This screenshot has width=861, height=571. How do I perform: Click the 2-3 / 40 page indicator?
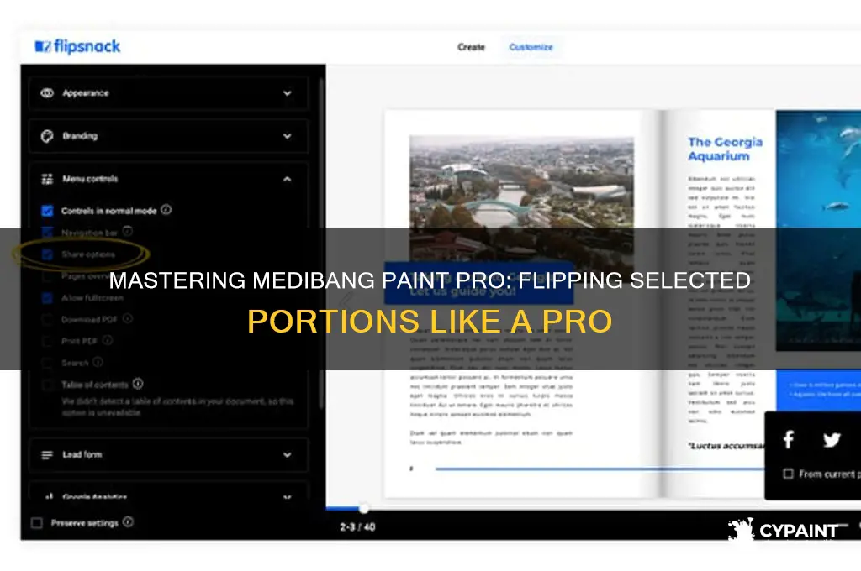[x=357, y=527]
